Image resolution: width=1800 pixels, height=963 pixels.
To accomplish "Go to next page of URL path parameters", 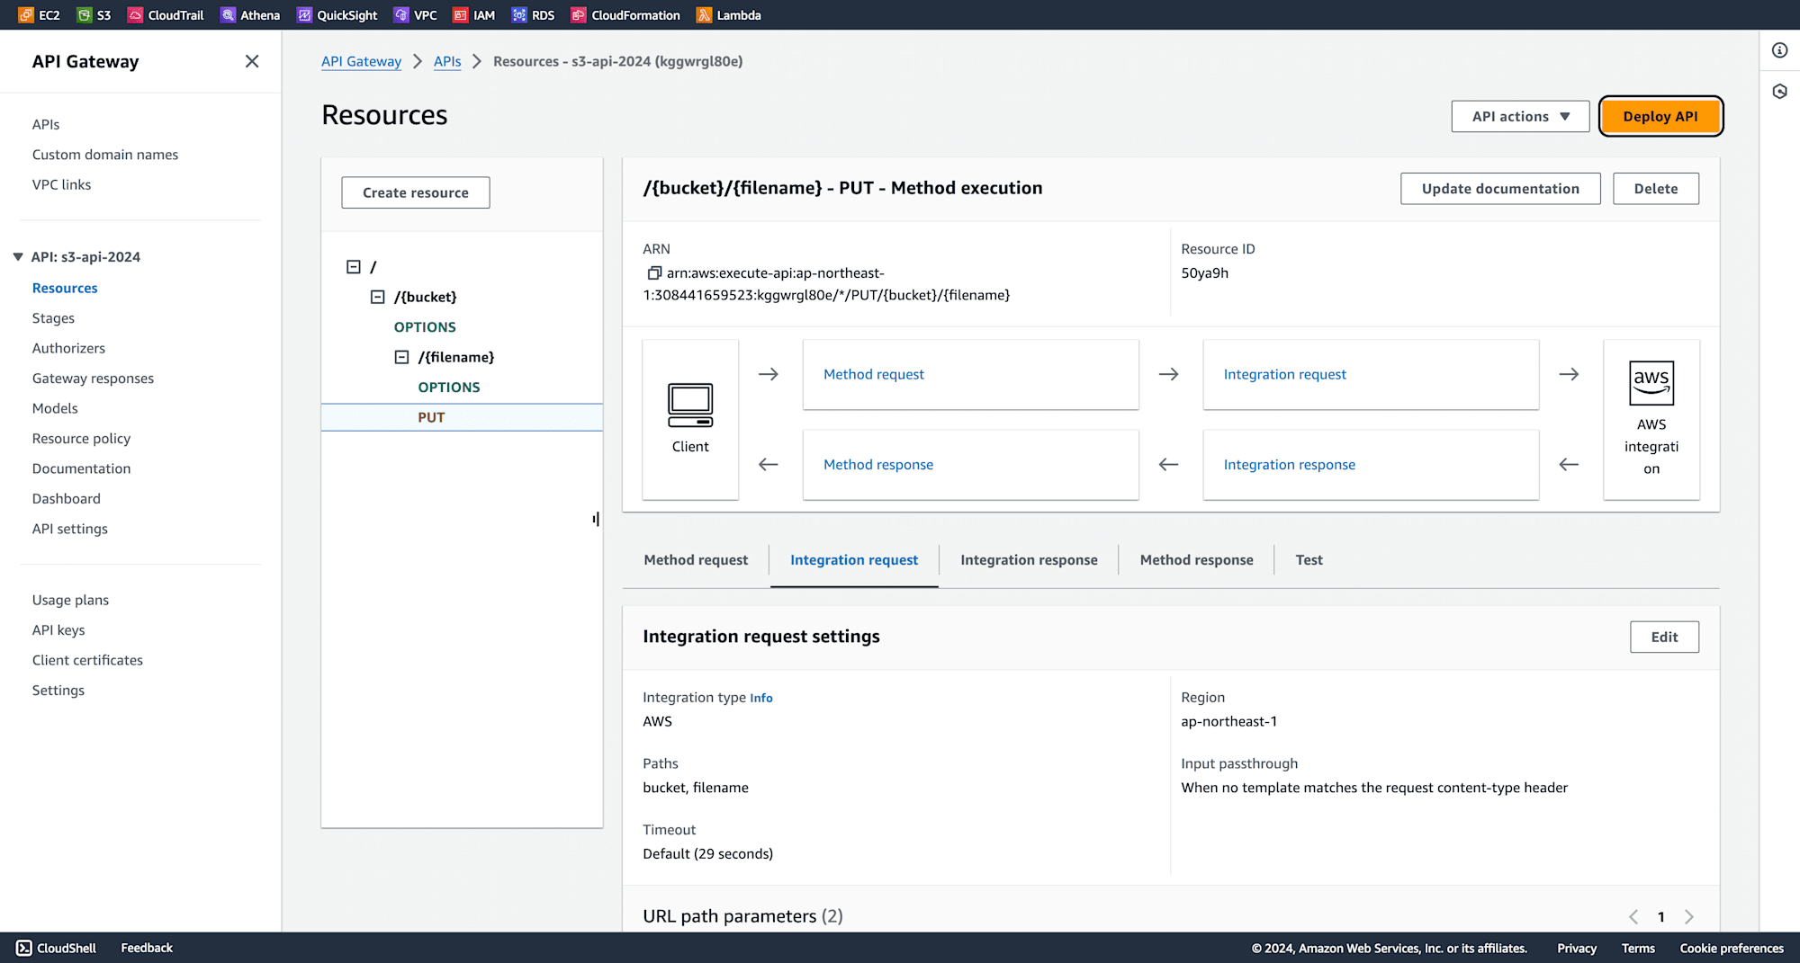I will pyautogui.click(x=1689, y=917).
